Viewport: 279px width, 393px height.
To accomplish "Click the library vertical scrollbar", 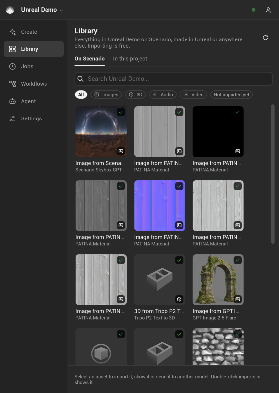I will tap(273, 174).
